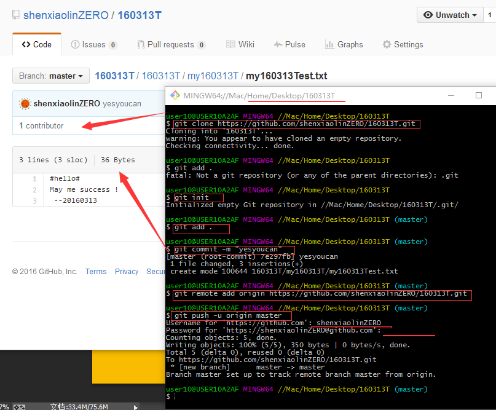Screen dimensions: 496x410
Task: Click the Wiki book icon
Action: point(230,44)
